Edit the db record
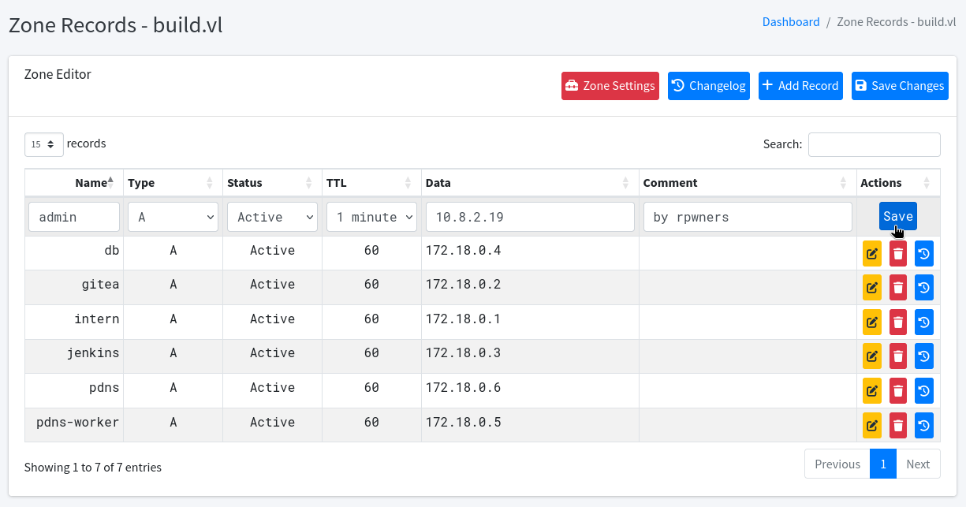 pos(872,254)
